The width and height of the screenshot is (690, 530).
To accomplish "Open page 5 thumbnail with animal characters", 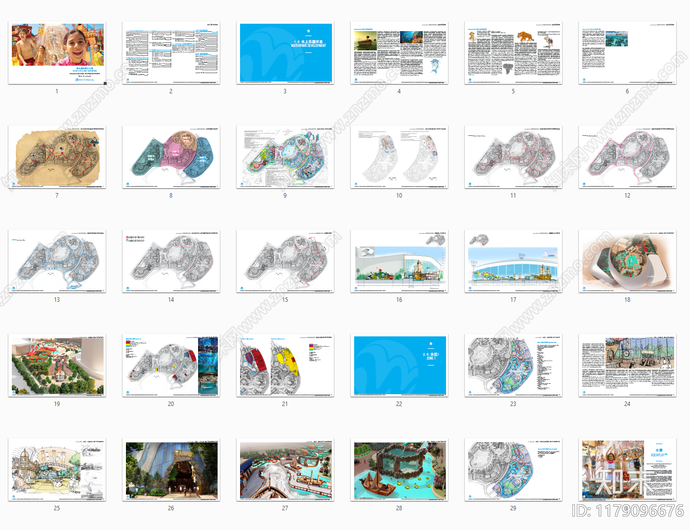I will tap(513, 53).
